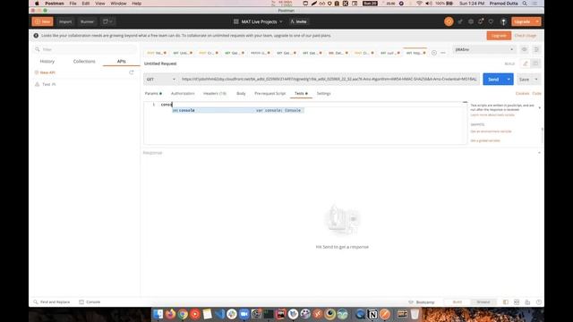Open the Runner
Viewport: 573px width, 322px height.
[87, 21]
